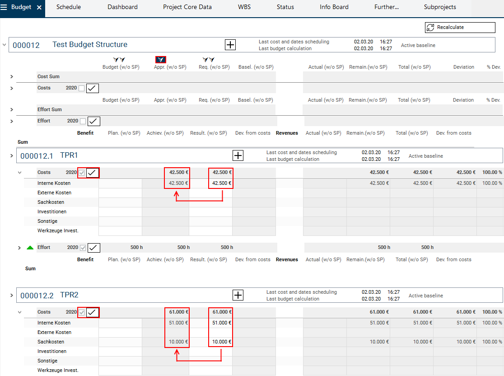
Task: Toggle the 2020 checkbox in TPR2 Costs row
Action: [82, 312]
